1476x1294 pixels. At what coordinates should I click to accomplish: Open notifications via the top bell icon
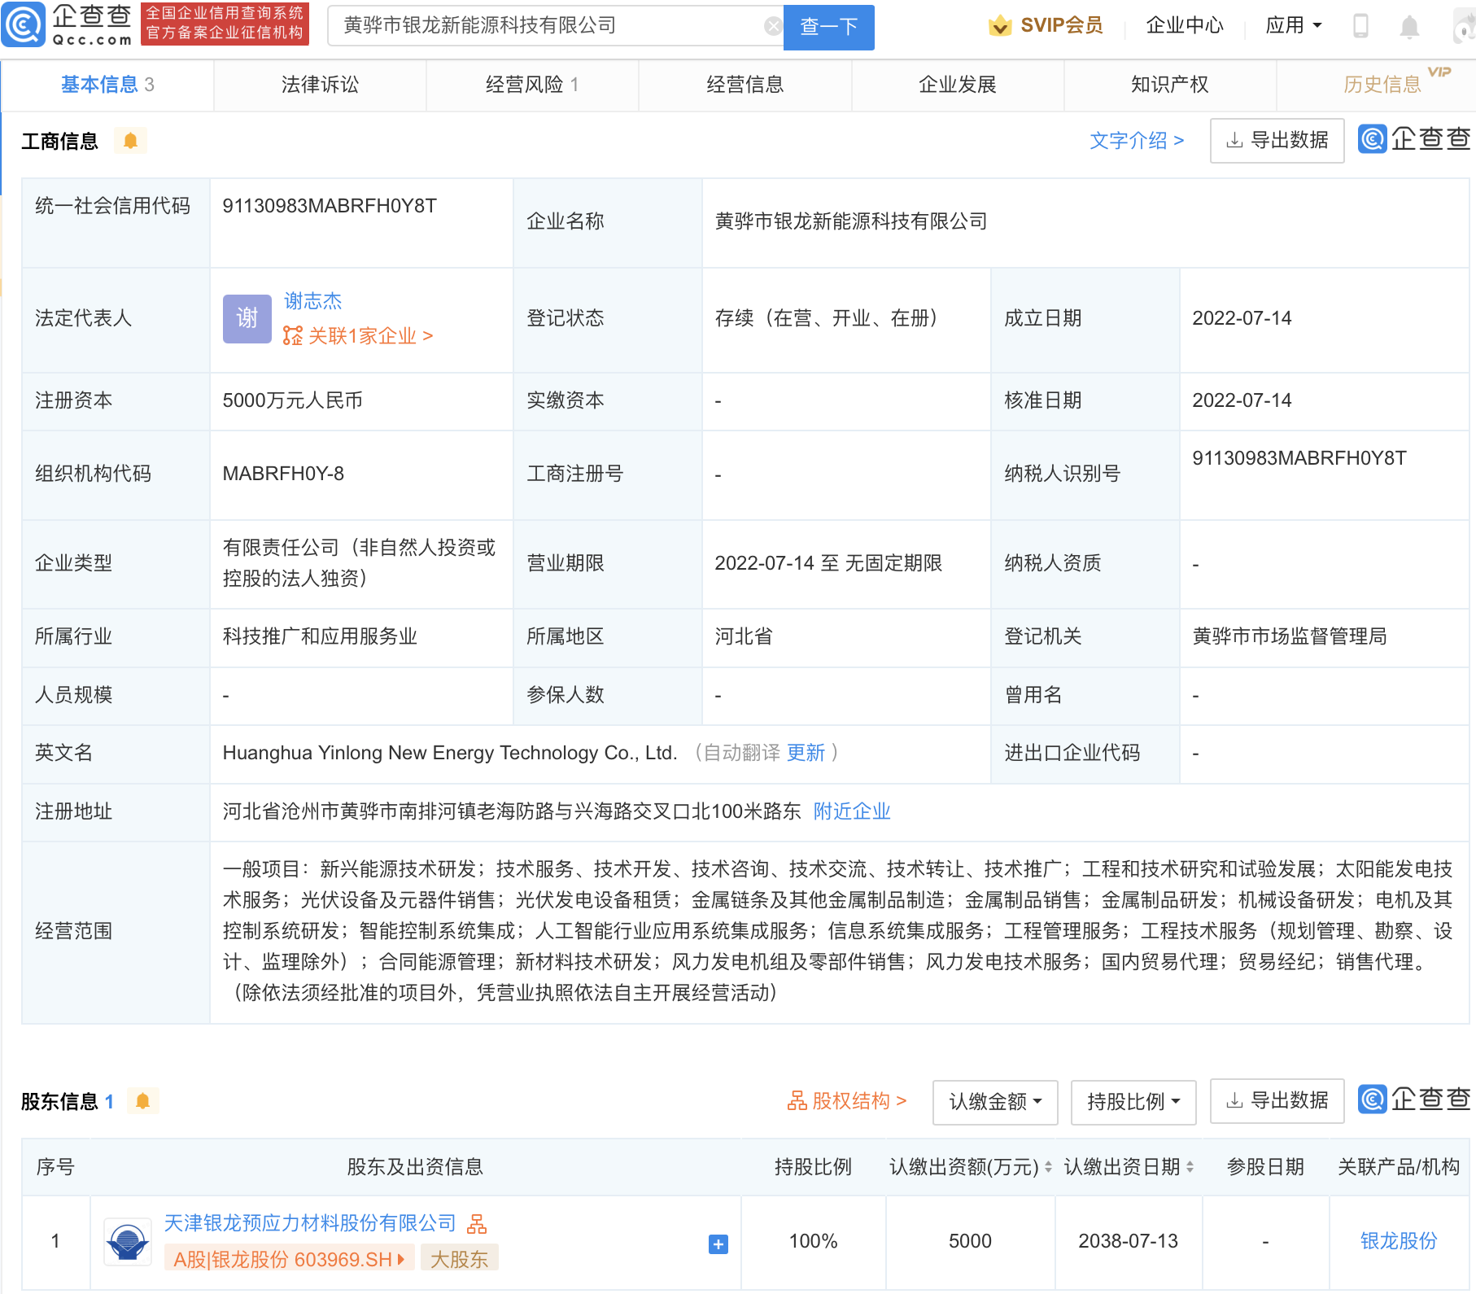coord(1409,25)
